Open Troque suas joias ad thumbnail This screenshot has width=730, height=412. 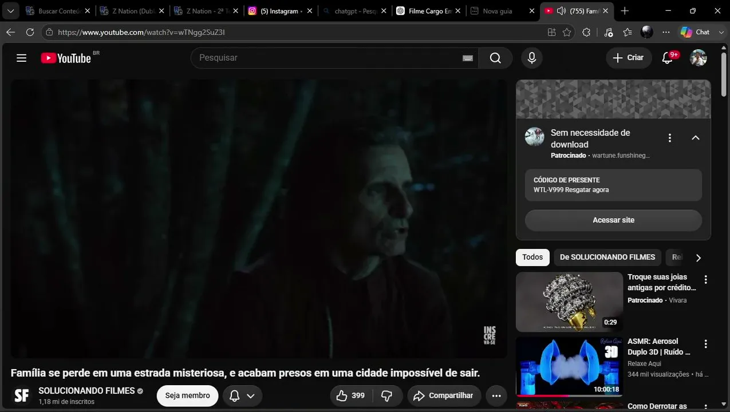pos(569,302)
